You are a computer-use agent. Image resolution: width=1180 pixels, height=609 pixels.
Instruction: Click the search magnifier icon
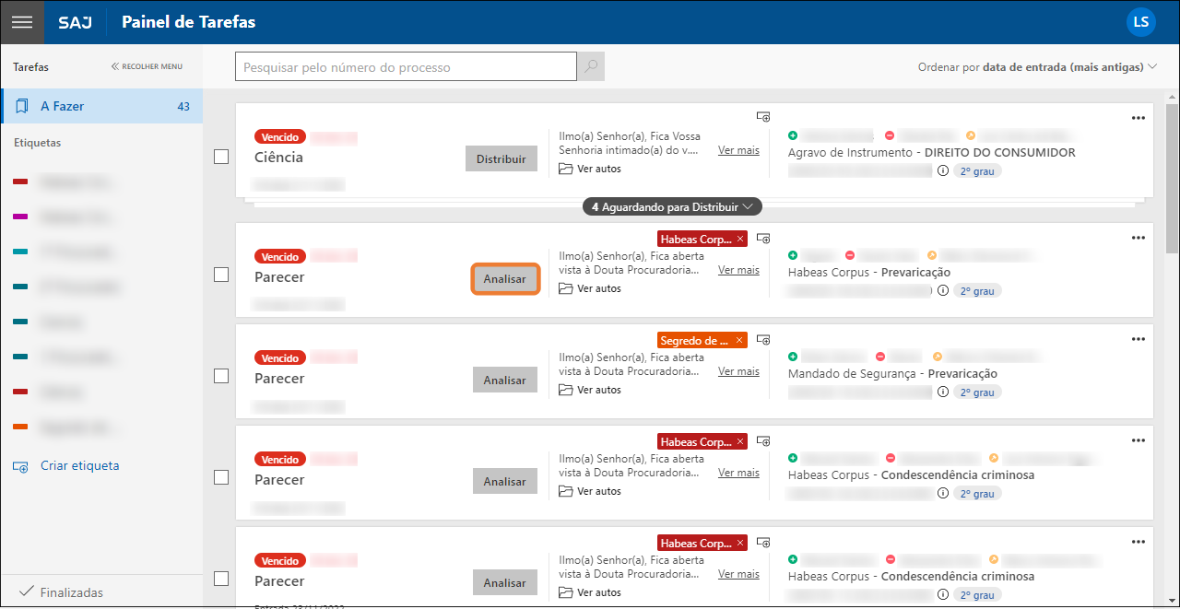(591, 66)
